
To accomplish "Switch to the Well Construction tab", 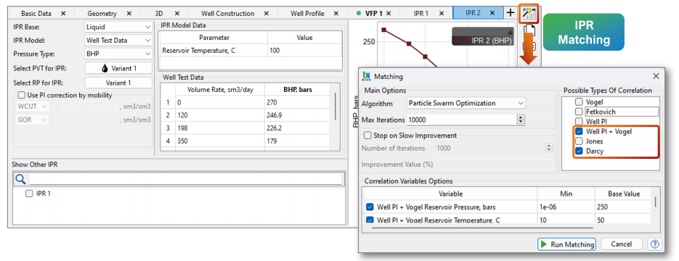I will pyautogui.click(x=228, y=13).
